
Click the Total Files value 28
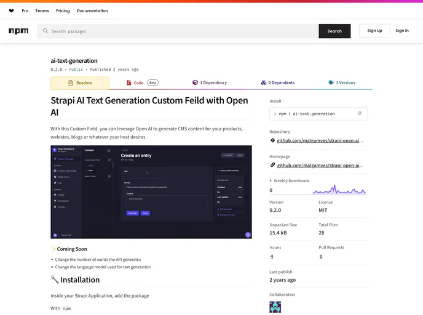point(322,233)
